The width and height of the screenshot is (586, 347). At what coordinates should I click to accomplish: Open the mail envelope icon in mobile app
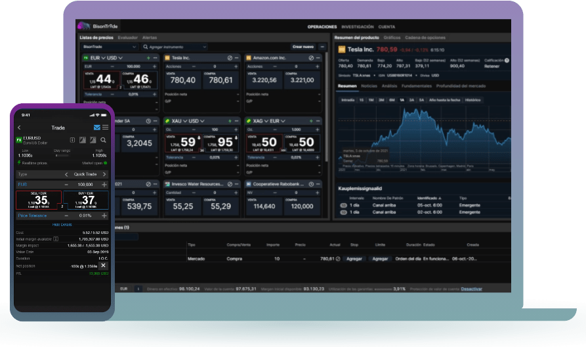click(x=97, y=127)
